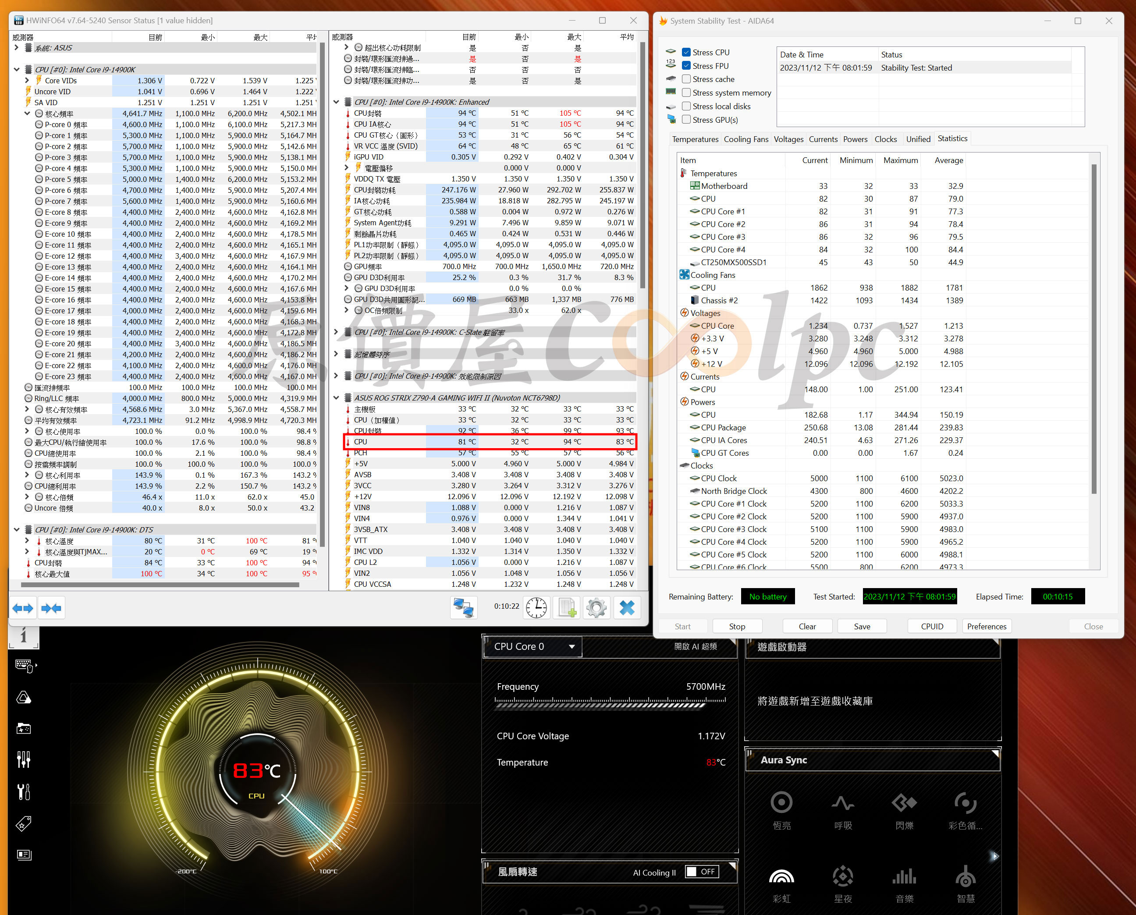The width and height of the screenshot is (1136, 915).
Task: Click the expand columns blue arrows icon in HWiNFO
Action: (23, 608)
